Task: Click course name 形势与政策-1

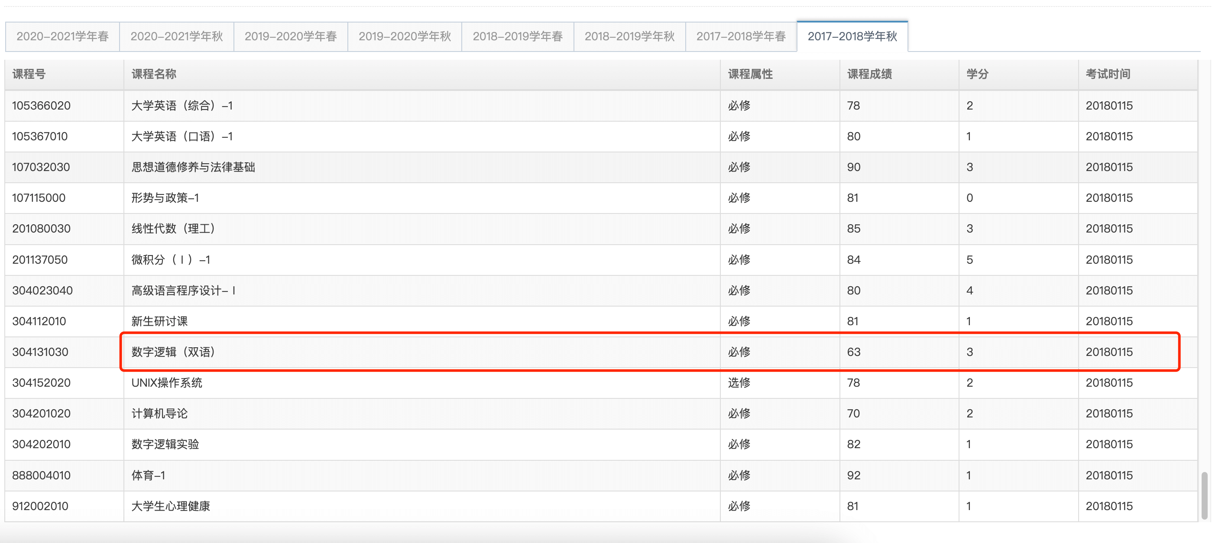Action: (165, 198)
